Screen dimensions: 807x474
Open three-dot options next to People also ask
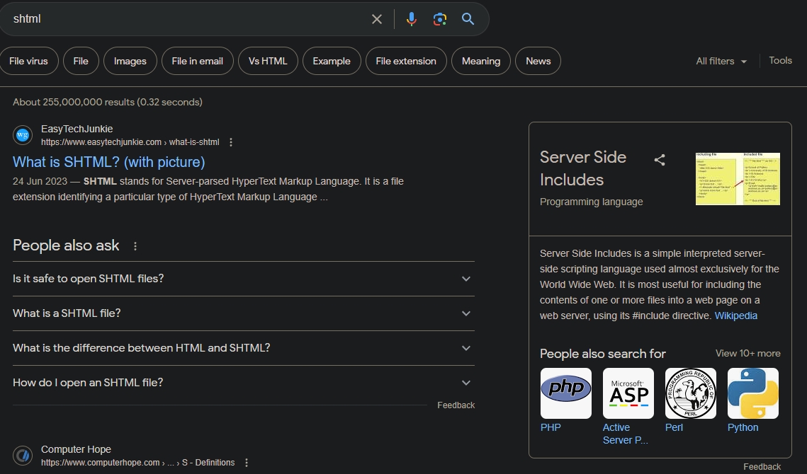pyautogui.click(x=135, y=246)
